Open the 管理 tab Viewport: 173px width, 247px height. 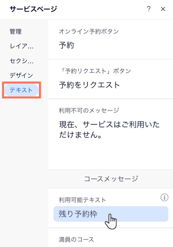click(16, 31)
